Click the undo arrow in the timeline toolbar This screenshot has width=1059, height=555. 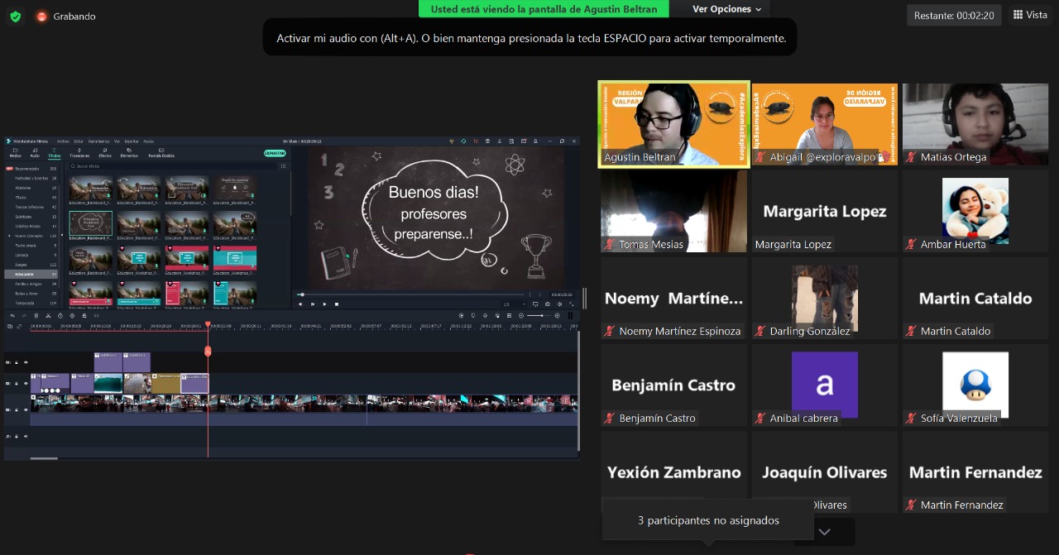point(12,315)
